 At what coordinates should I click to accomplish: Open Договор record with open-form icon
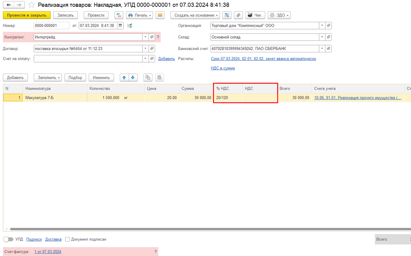point(152,49)
